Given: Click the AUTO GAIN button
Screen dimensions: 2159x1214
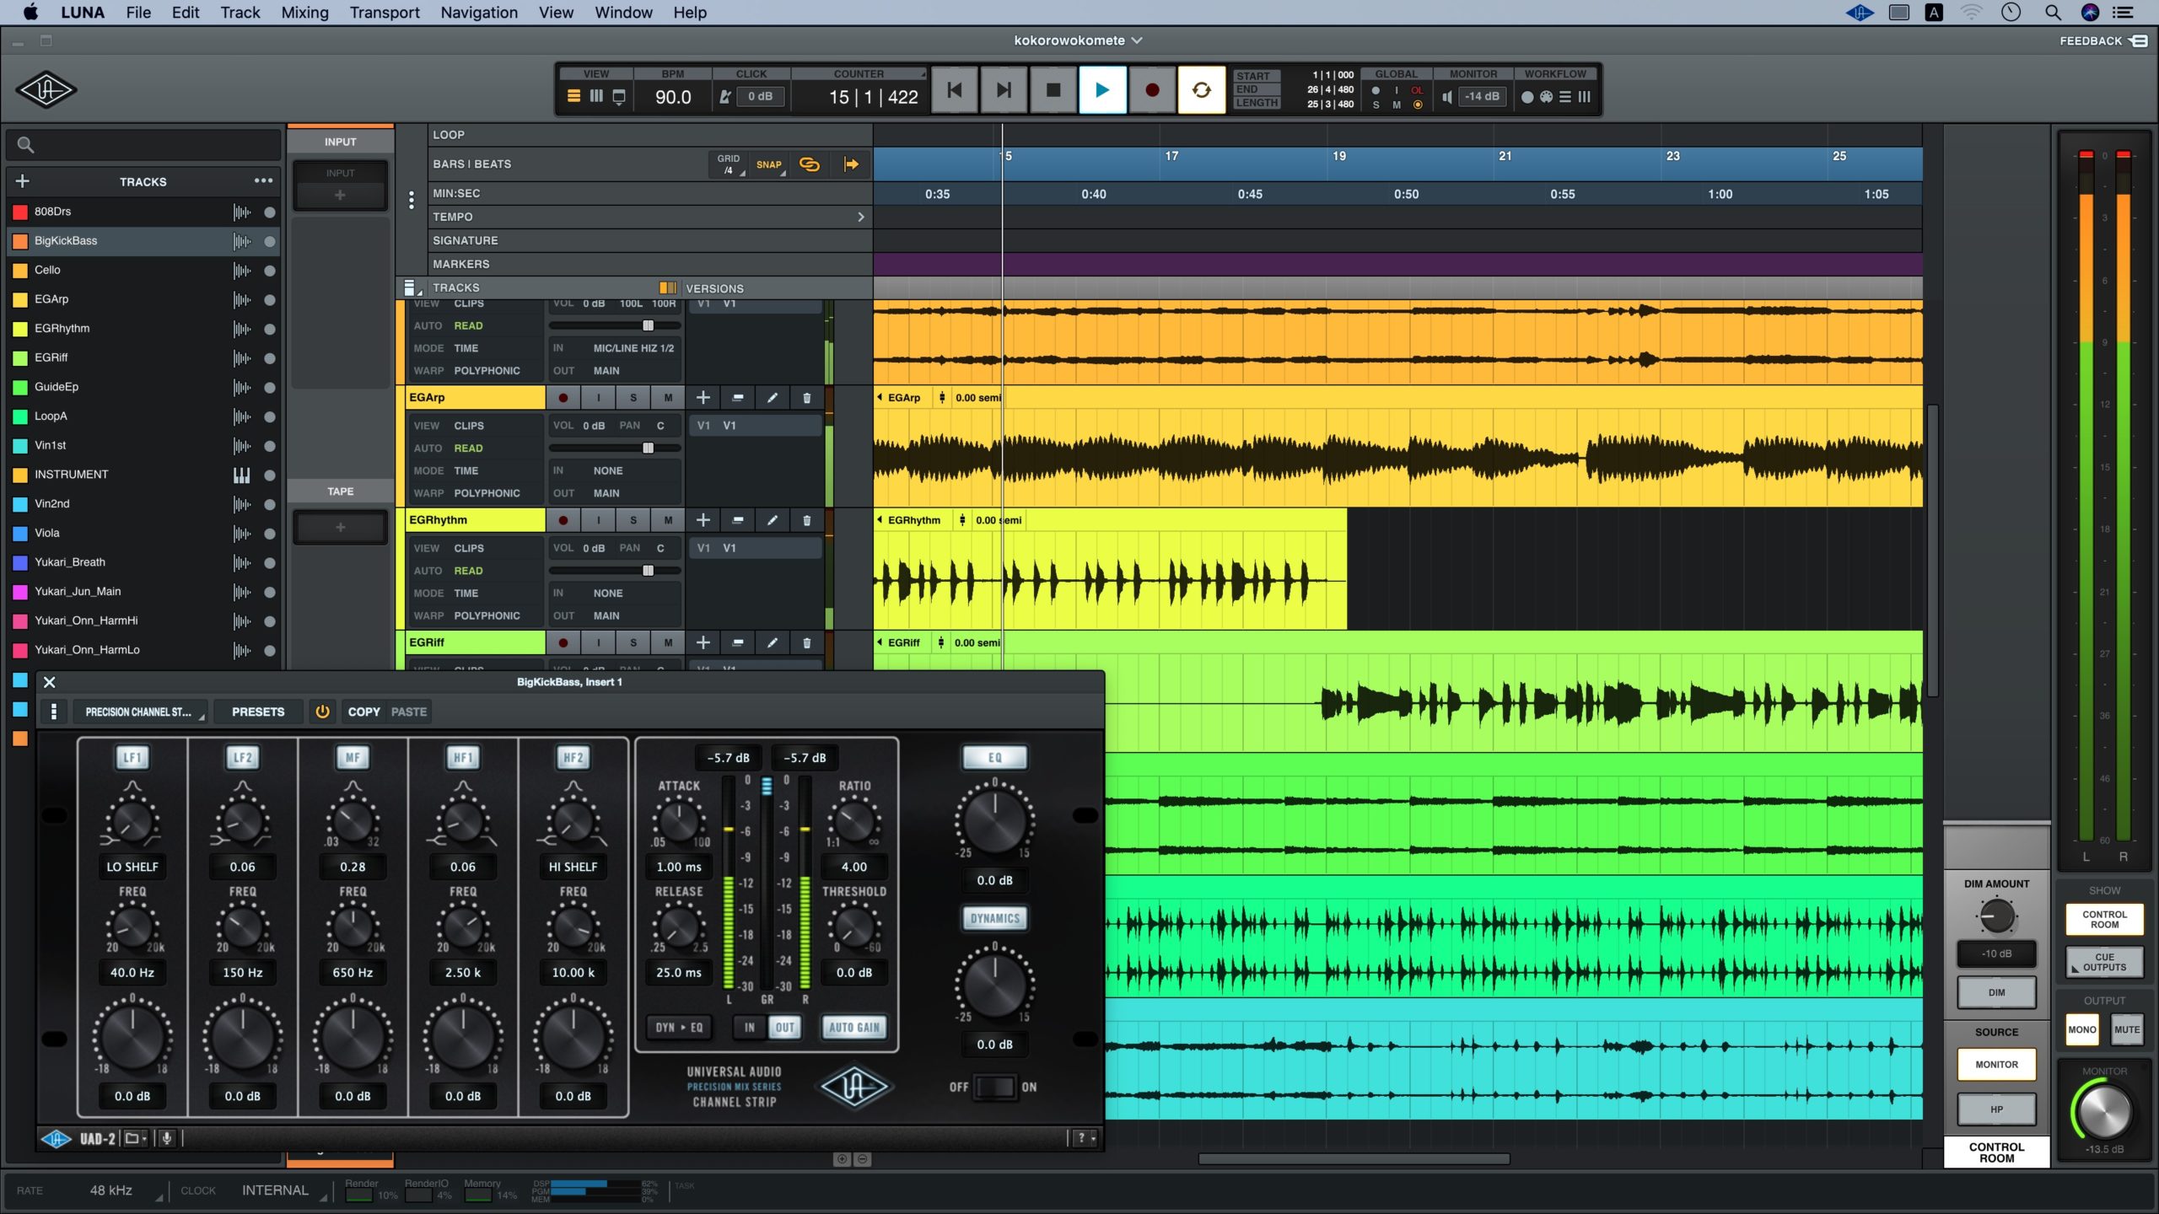Looking at the screenshot, I should coord(854,1028).
